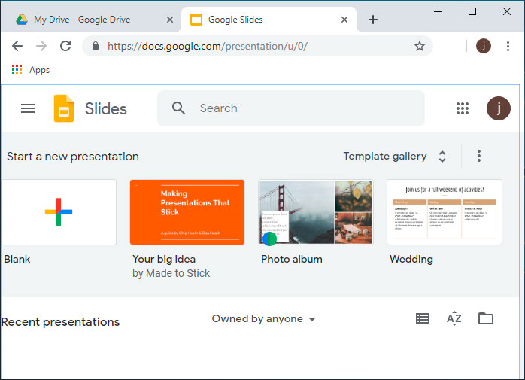The image size is (525, 380).
Task: Open the Apps bookmarks shortcut
Action: tap(31, 70)
